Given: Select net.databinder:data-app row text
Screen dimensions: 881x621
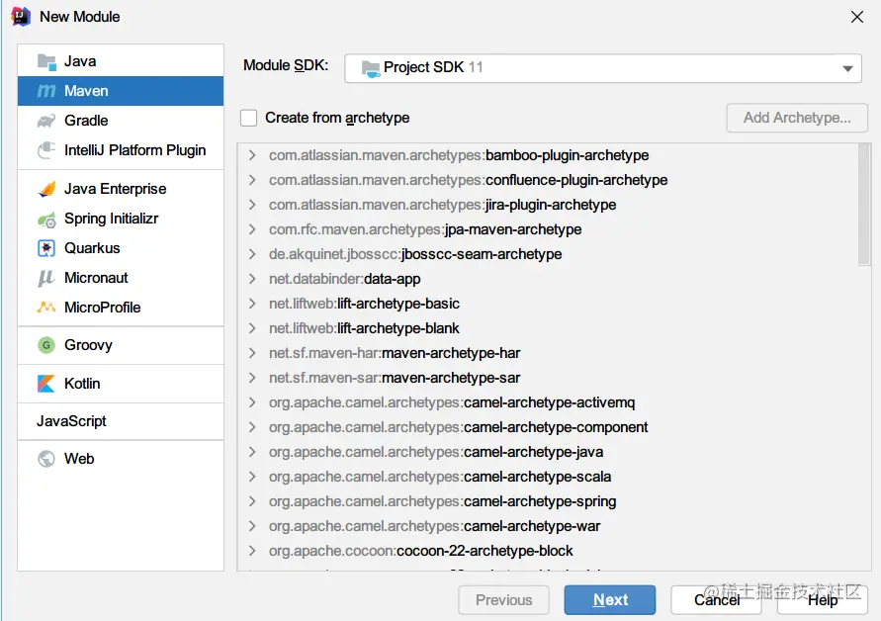Looking at the screenshot, I should coord(344,279).
